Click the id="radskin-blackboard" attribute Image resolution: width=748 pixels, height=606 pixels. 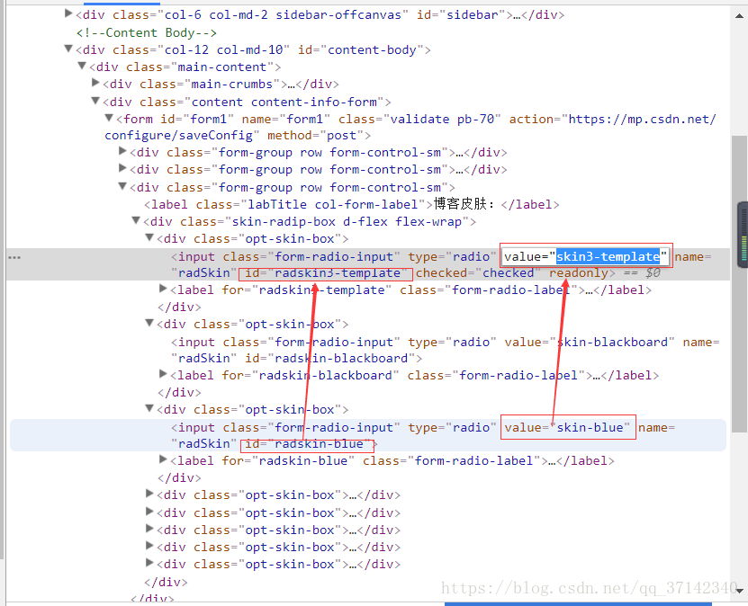point(329,358)
